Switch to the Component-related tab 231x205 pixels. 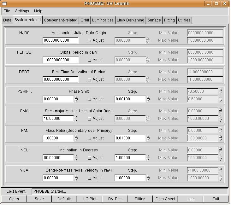coord(61,20)
